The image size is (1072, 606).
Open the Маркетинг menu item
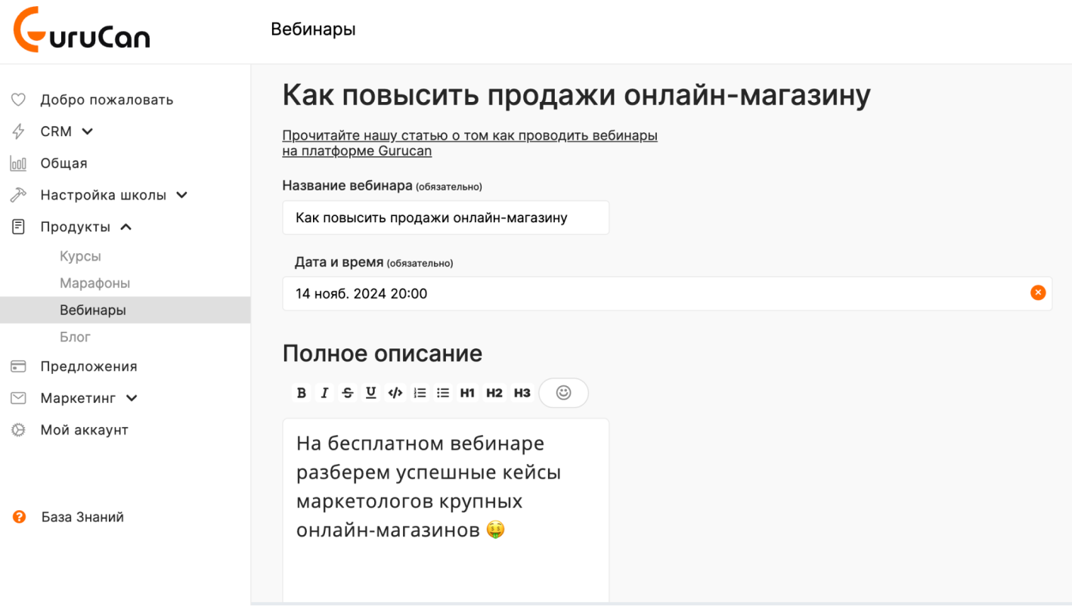78,398
